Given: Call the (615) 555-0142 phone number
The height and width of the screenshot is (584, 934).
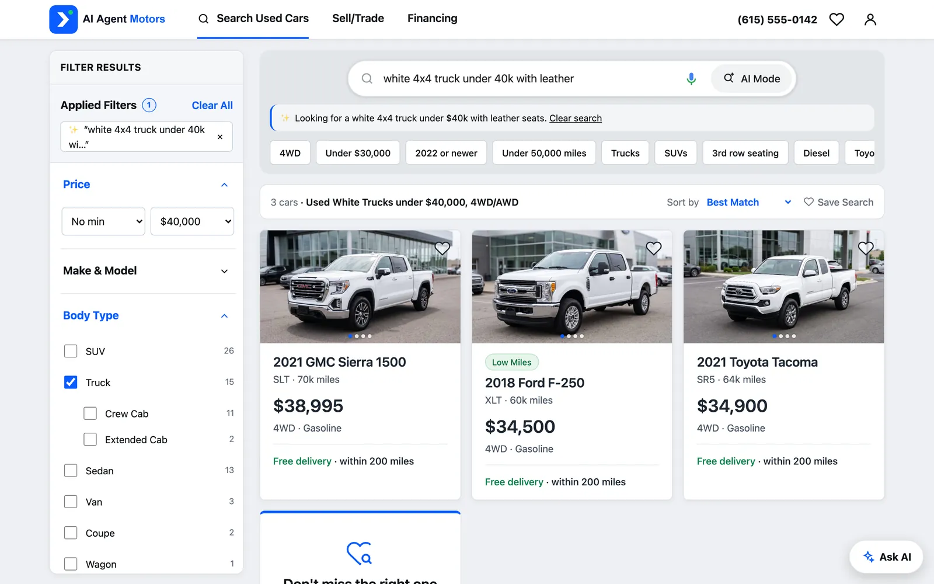Looking at the screenshot, I should pos(777,20).
